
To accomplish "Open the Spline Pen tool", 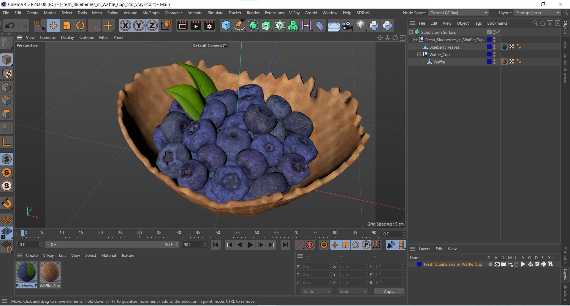I will [x=240, y=26].
